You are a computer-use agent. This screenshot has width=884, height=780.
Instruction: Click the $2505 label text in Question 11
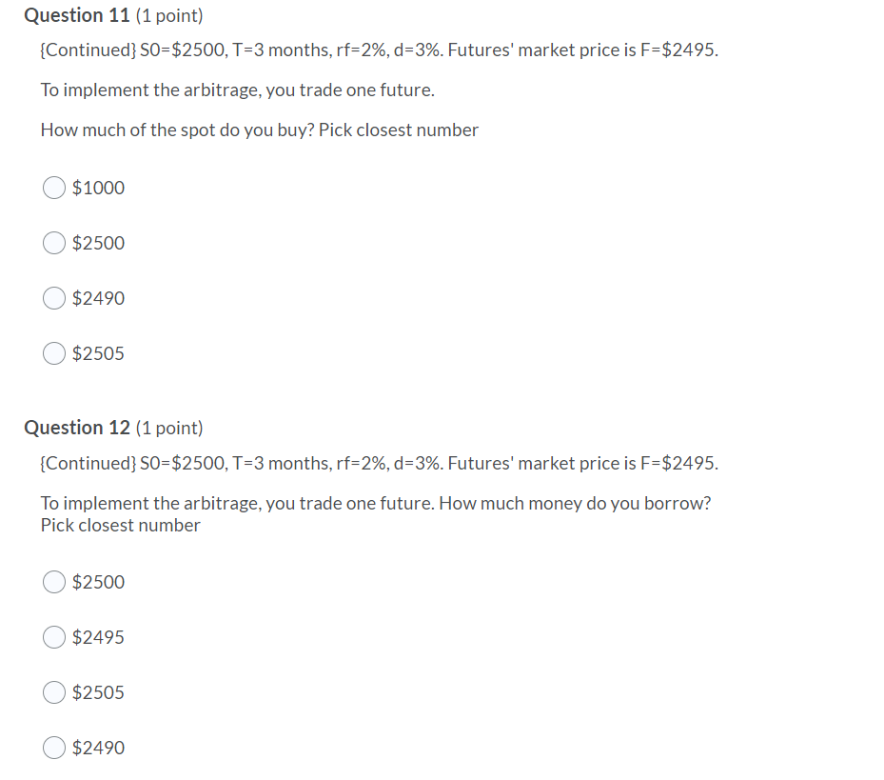pos(97,353)
